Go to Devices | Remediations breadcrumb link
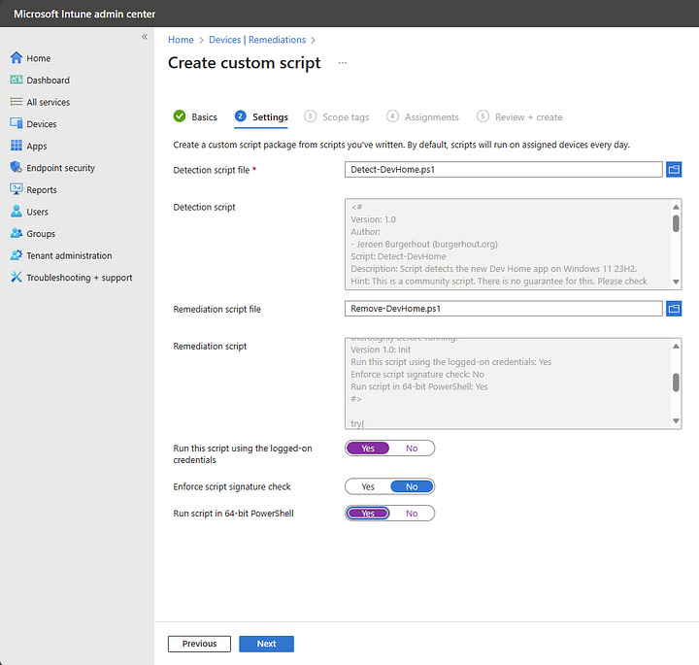This screenshot has width=699, height=665. [257, 40]
